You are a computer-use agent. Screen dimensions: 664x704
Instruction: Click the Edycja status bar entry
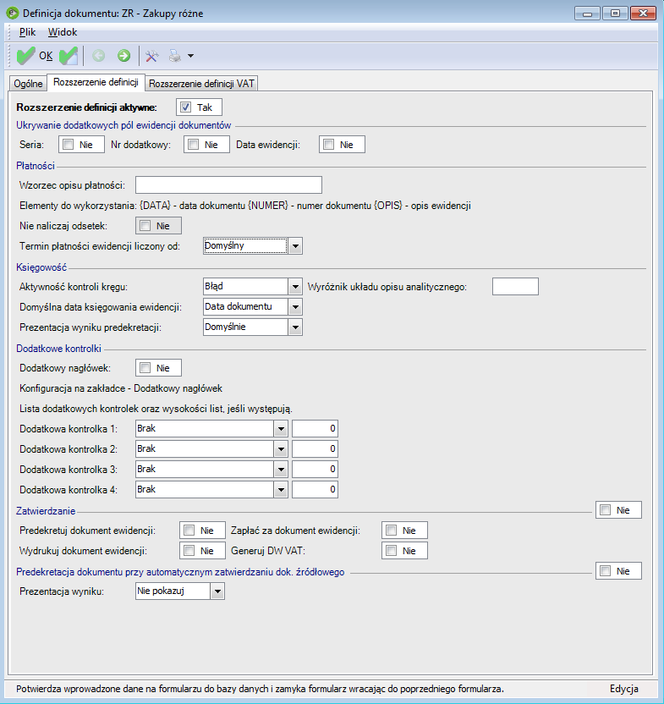pyautogui.click(x=623, y=689)
